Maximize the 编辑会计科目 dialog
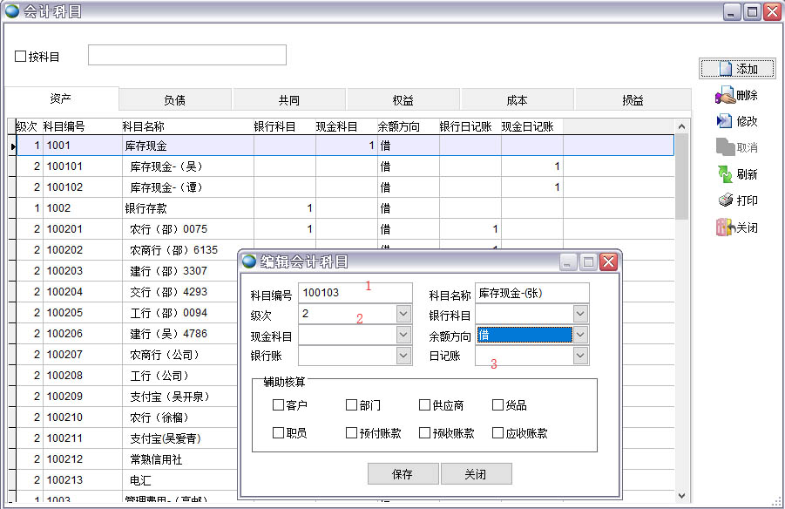This screenshot has width=785, height=509. 588,262
